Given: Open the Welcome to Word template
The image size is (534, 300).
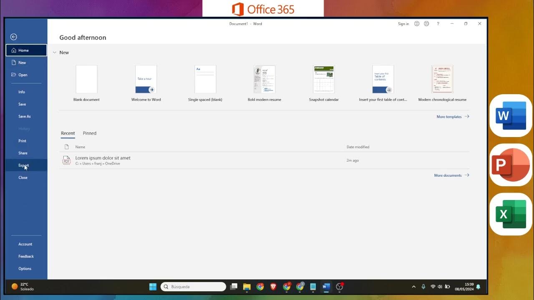Looking at the screenshot, I should [146, 83].
